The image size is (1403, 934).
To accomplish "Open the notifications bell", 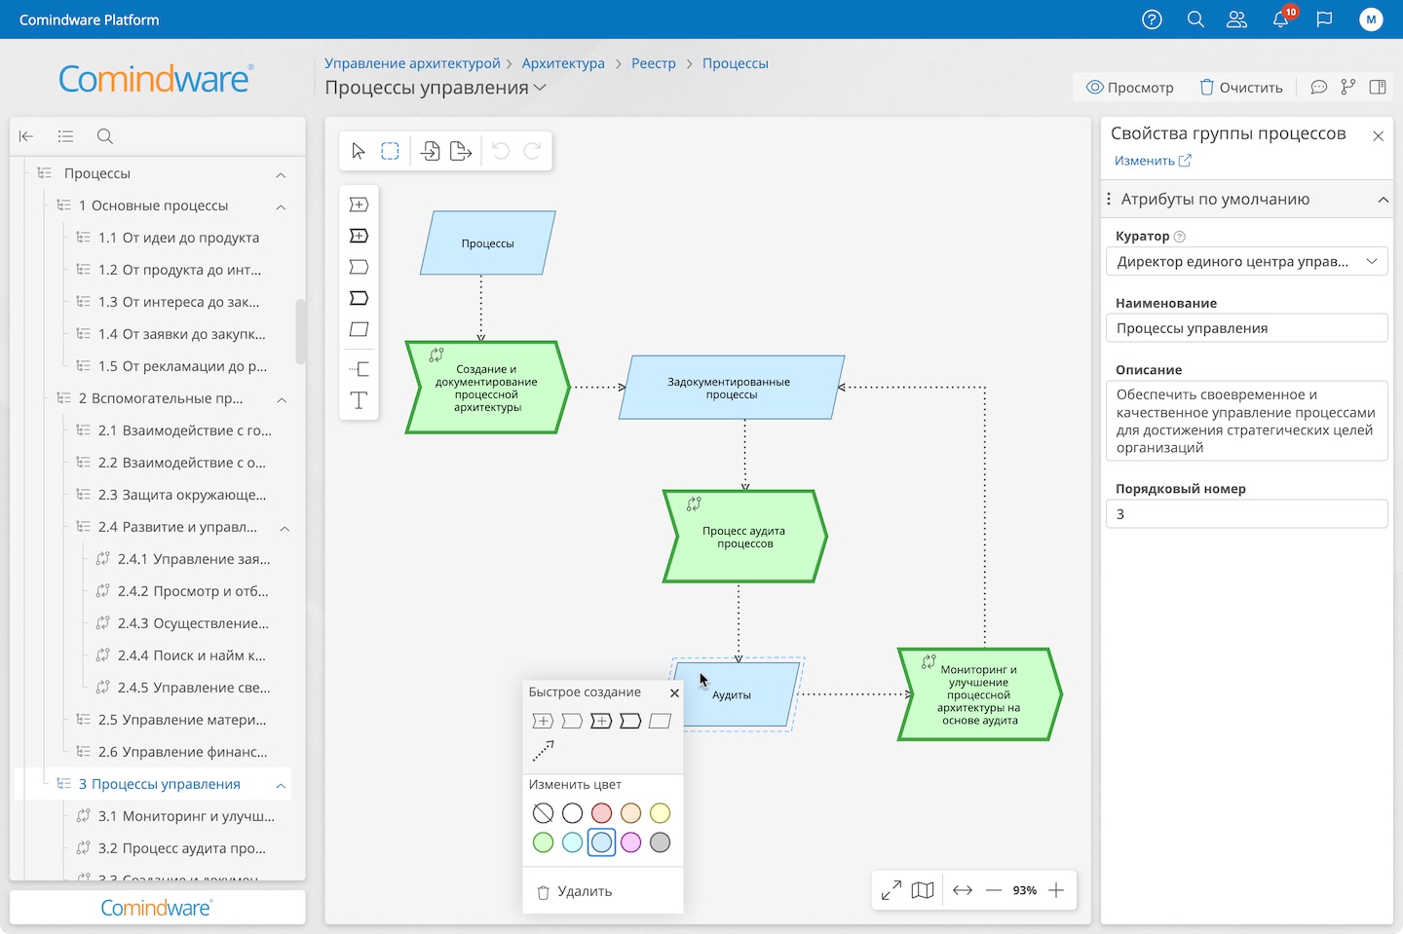I will coord(1281,19).
